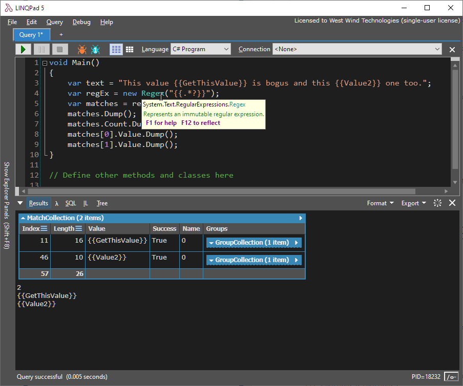Open the Format options button
The width and height of the screenshot is (463, 386).
click(x=380, y=203)
